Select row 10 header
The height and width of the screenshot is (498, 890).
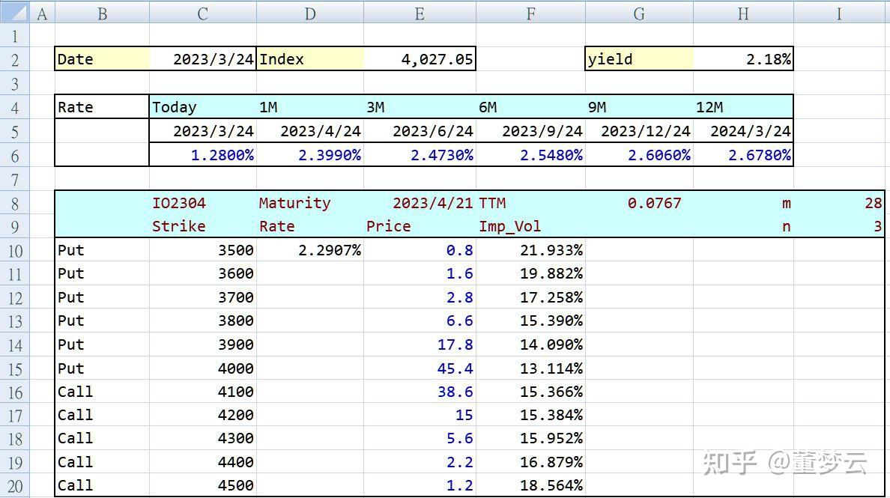[15, 250]
